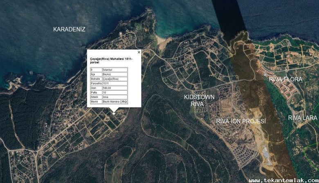Click the popup title 'Çayağzı(Riva) Mahallesi 1511-parsel'

click(x=111, y=60)
